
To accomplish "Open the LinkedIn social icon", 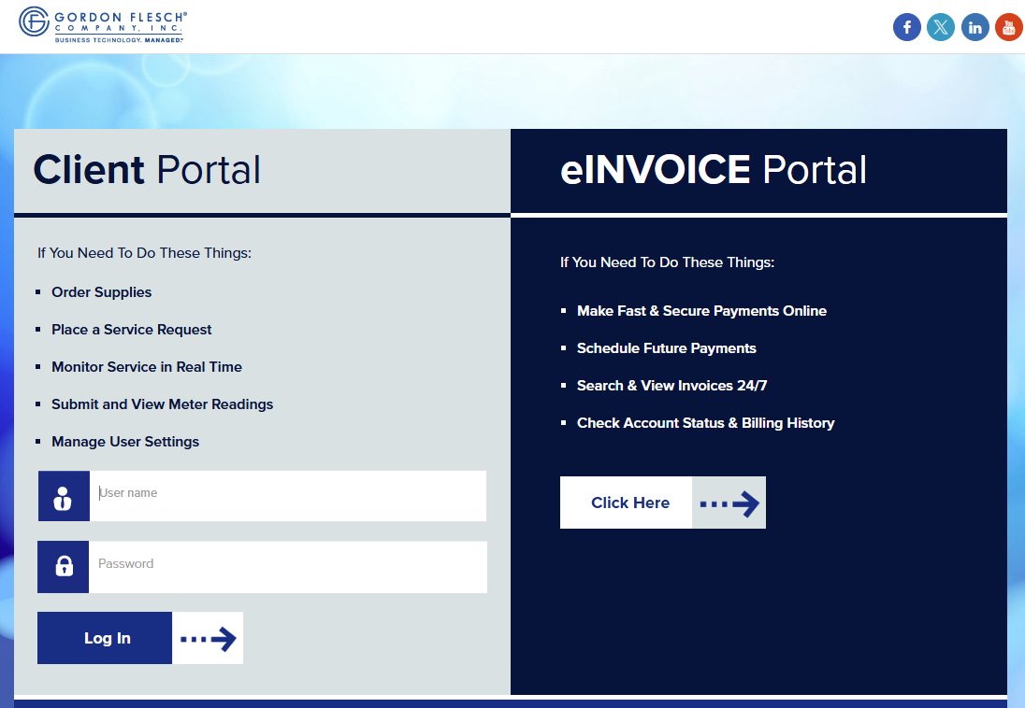I will pos(974,27).
